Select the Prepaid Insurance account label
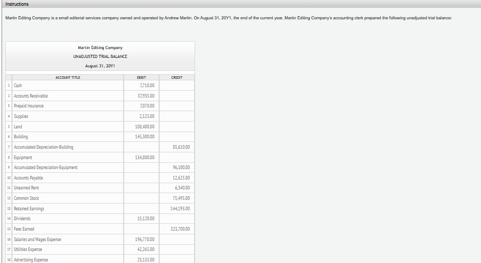Viewport: 481px width, 263px height. [x=29, y=106]
